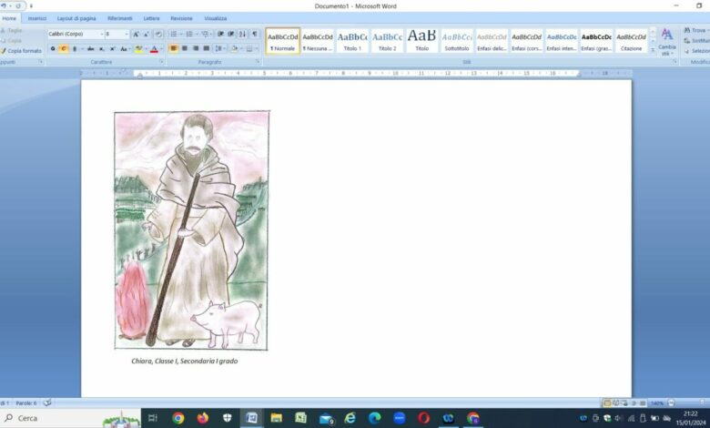Click the zoom out minus button
The image size is (710, 428).
671,403
